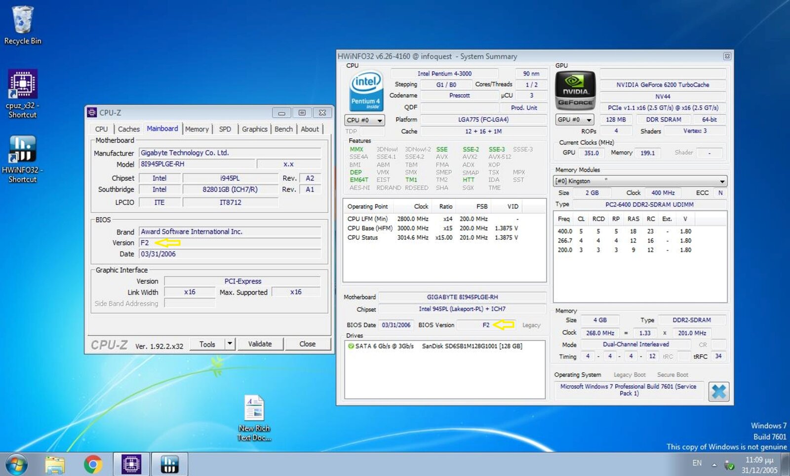Click the i945PL chipset value
Image resolution: width=790 pixels, height=476 pixels.
[x=230, y=178]
